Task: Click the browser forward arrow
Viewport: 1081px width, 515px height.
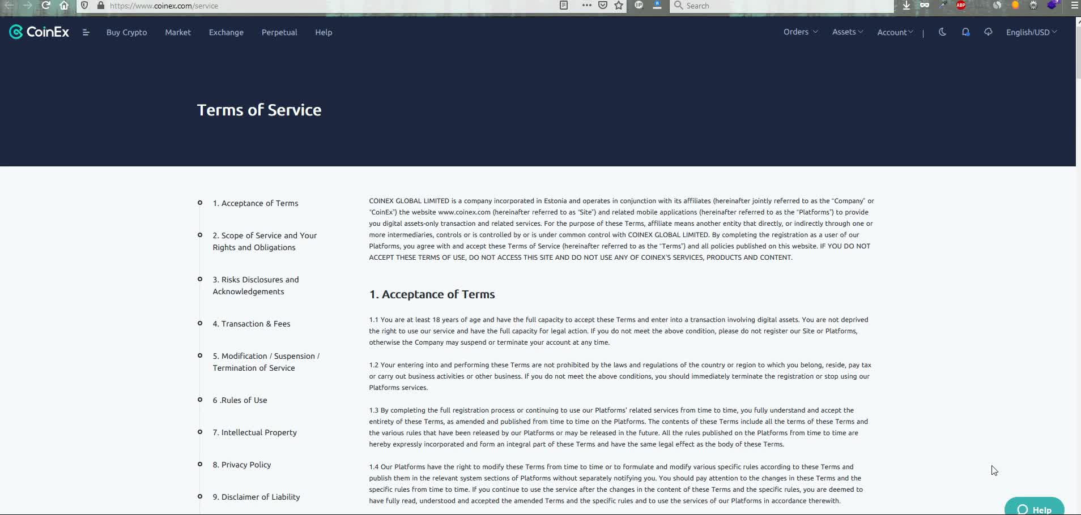Action: (27, 6)
